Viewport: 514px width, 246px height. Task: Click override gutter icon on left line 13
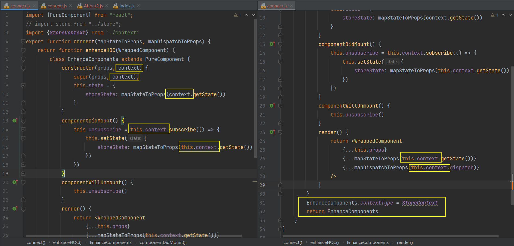pyautogui.click(x=15, y=121)
